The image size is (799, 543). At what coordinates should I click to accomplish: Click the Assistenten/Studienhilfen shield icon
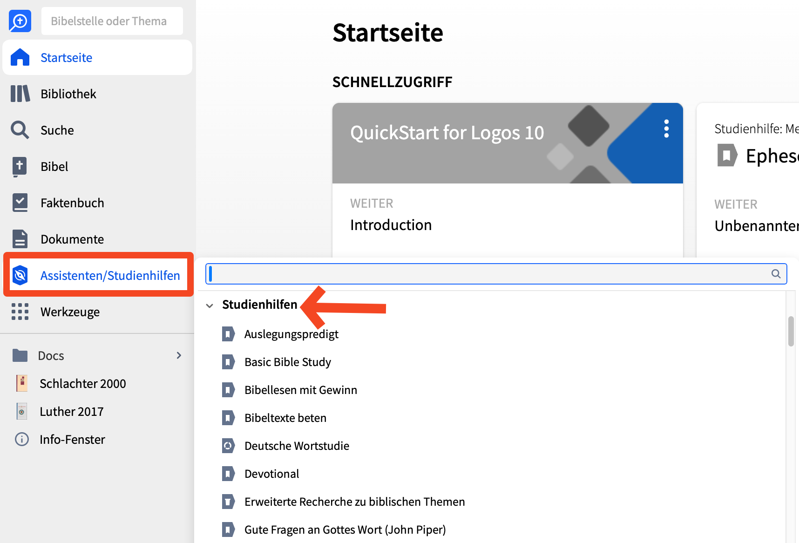coord(20,275)
